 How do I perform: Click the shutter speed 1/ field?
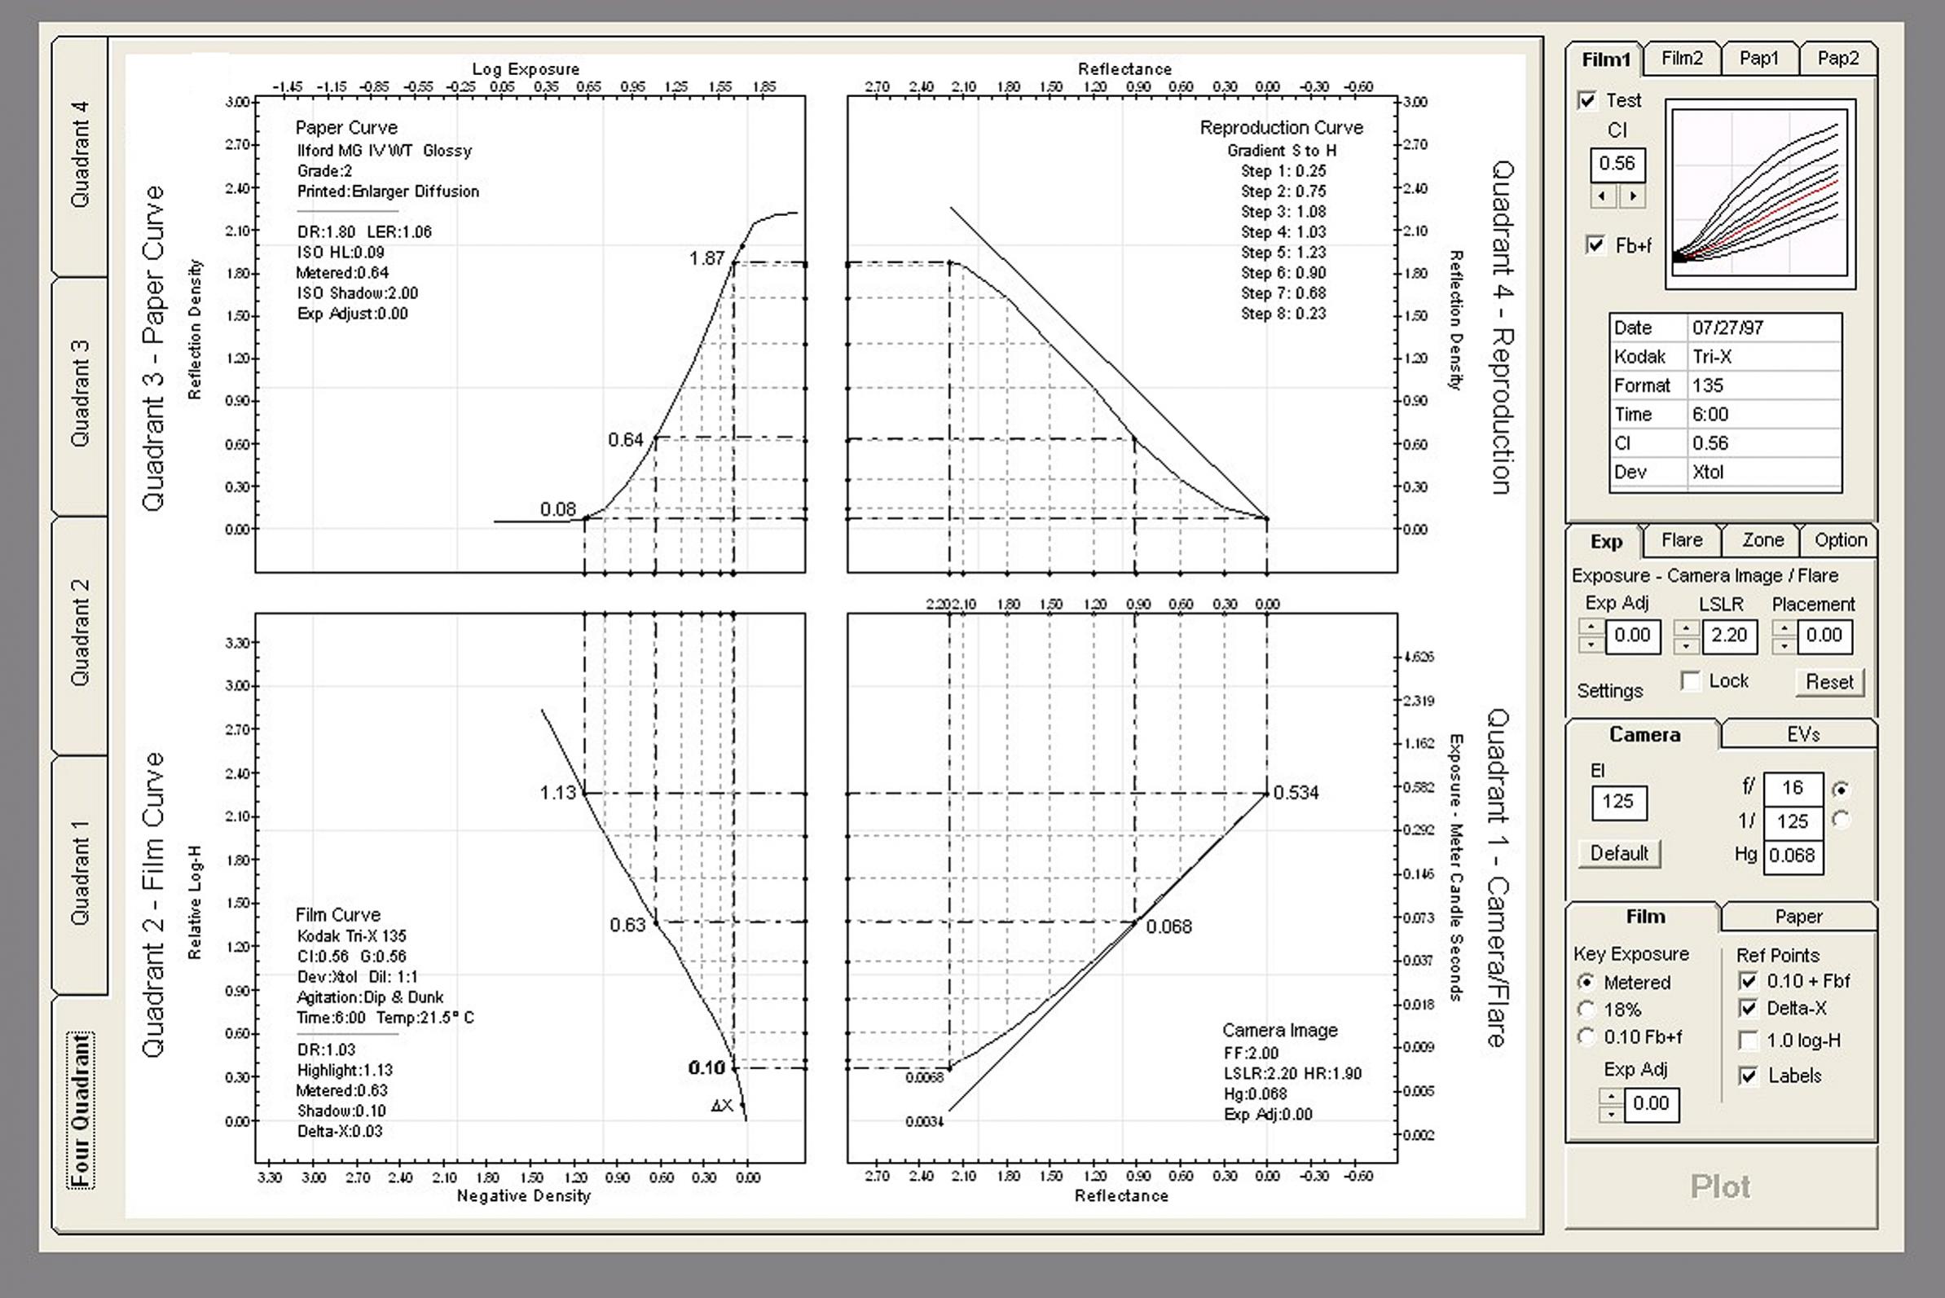click(1793, 822)
